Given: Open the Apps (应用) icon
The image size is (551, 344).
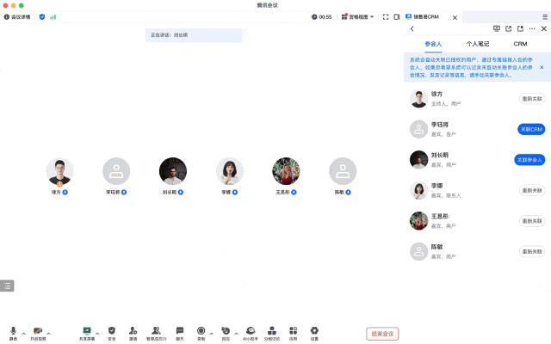Looking at the screenshot, I should point(293,332).
